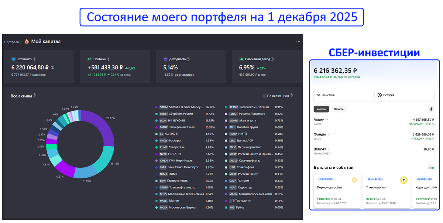Click the GMKN ticker badge
Image resolution: width=443 pixels, height=223 pixels.
(x=164, y=161)
